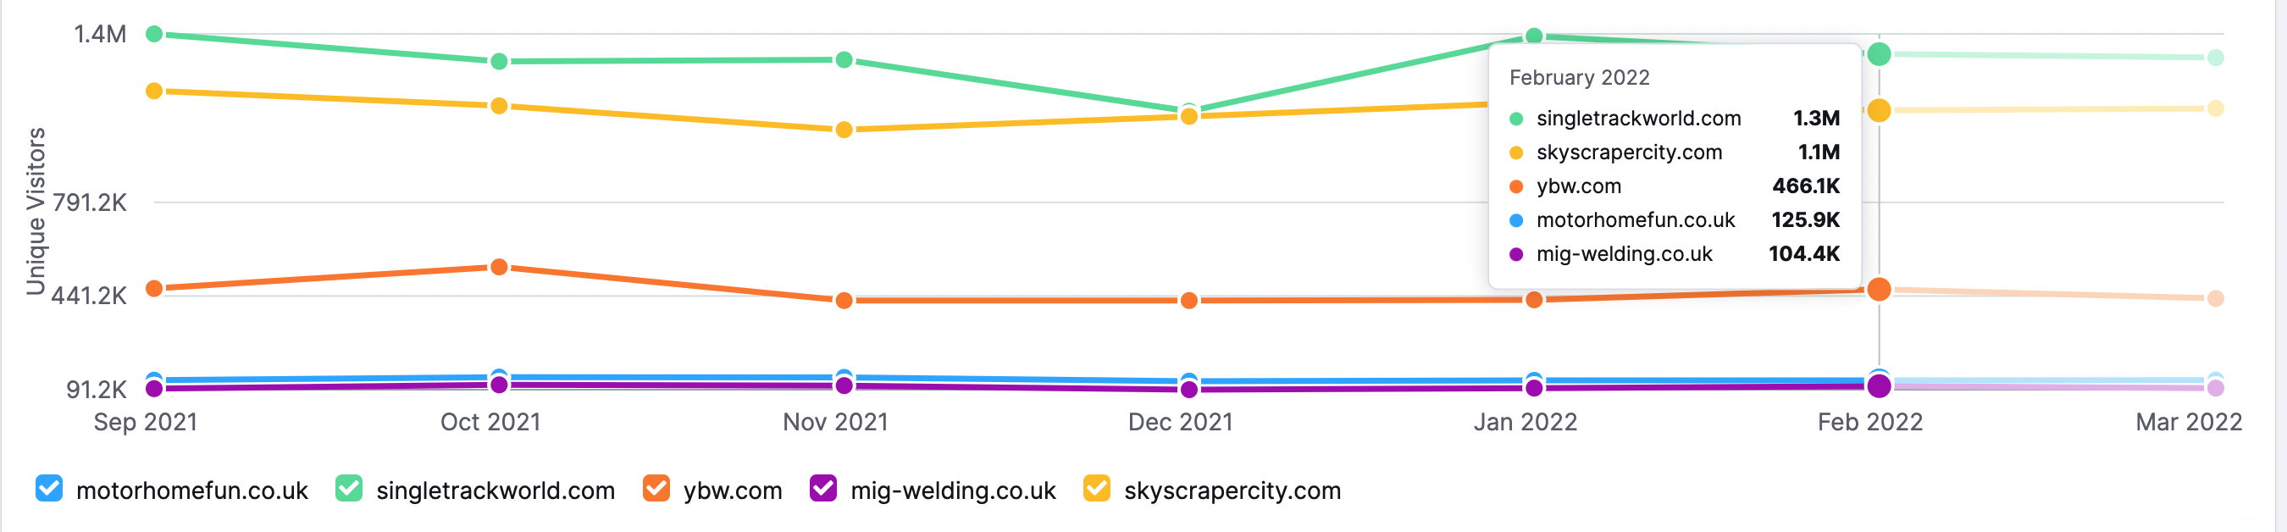Viewport: 2287px width, 532px height.
Task: Uncheck the motorhomefun.co.uk legend checkbox
Action: click(x=49, y=489)
